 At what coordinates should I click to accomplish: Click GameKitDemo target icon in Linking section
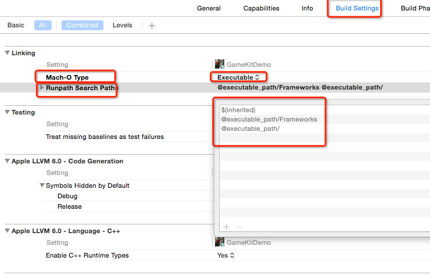pyautogui.click(x=219, y=65)
